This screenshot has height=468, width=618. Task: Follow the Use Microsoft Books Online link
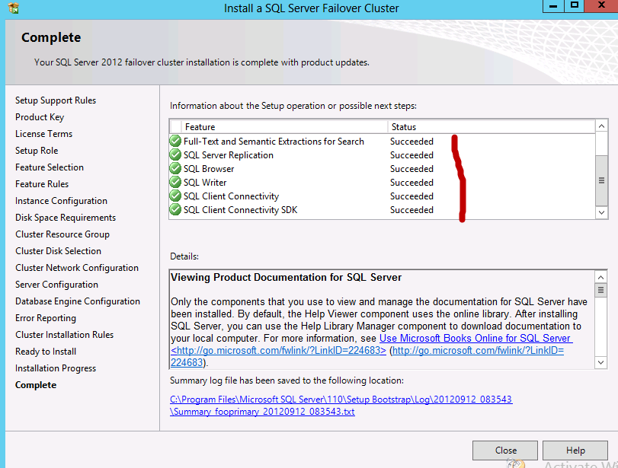[x=476, y=338]
